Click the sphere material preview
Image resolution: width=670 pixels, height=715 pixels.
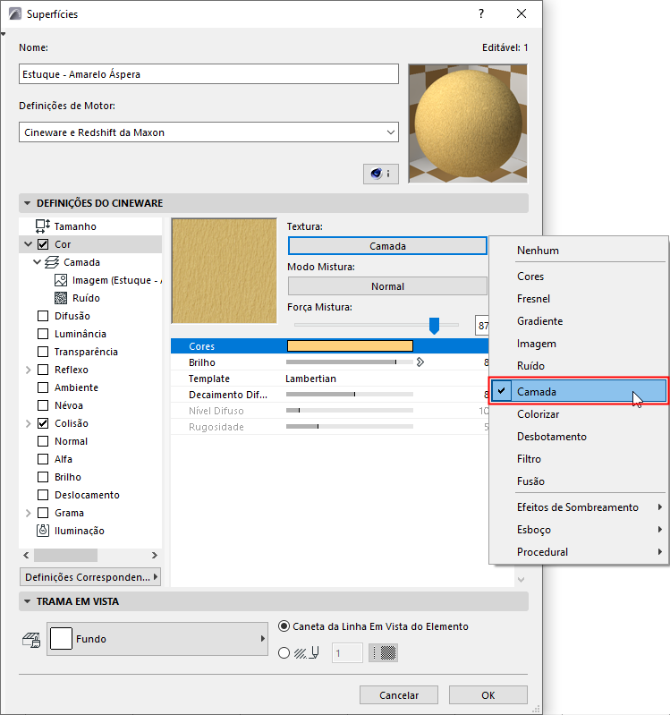coord(468,123)
